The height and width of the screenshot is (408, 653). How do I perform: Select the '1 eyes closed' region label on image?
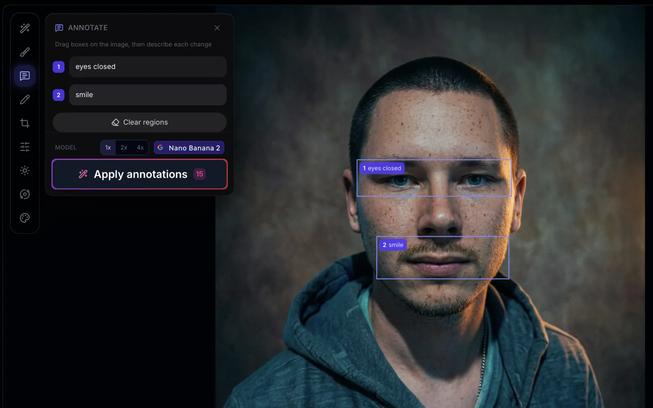tap(382, 168)
